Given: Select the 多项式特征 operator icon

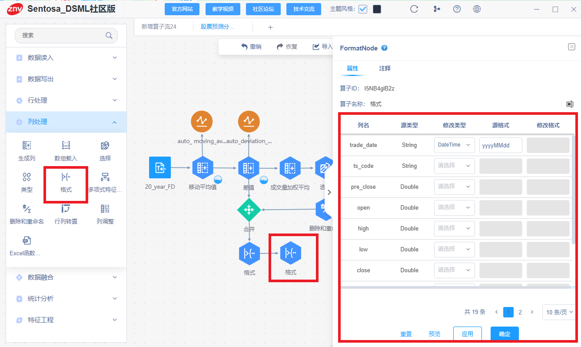Looking at the screenshot, I should pos(105,177).
